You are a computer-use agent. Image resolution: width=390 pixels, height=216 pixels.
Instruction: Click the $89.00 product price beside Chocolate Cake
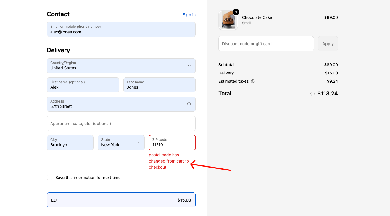pos(331,17)
